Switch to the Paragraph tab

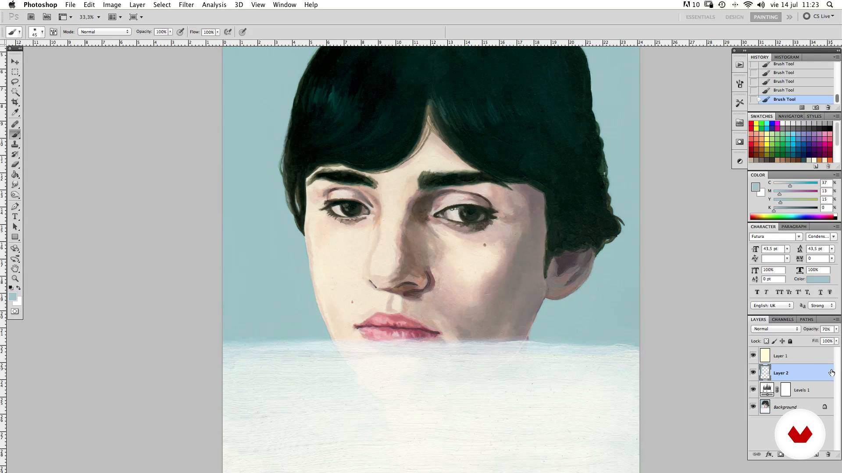click(794, 226)
